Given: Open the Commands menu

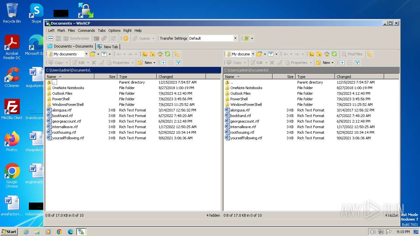Looking at the screenshot, I should coord(86,30).
